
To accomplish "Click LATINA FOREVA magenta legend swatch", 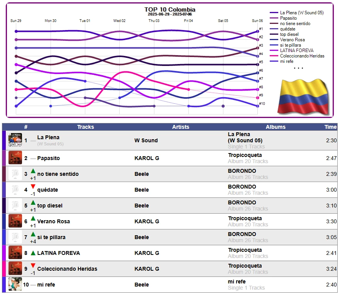I will (x=274, y=51).
